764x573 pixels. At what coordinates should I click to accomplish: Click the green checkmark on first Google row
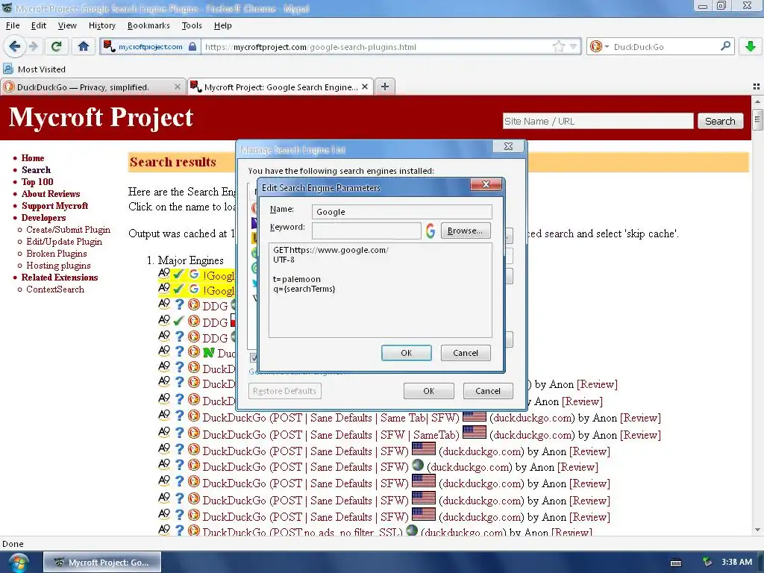178,275
